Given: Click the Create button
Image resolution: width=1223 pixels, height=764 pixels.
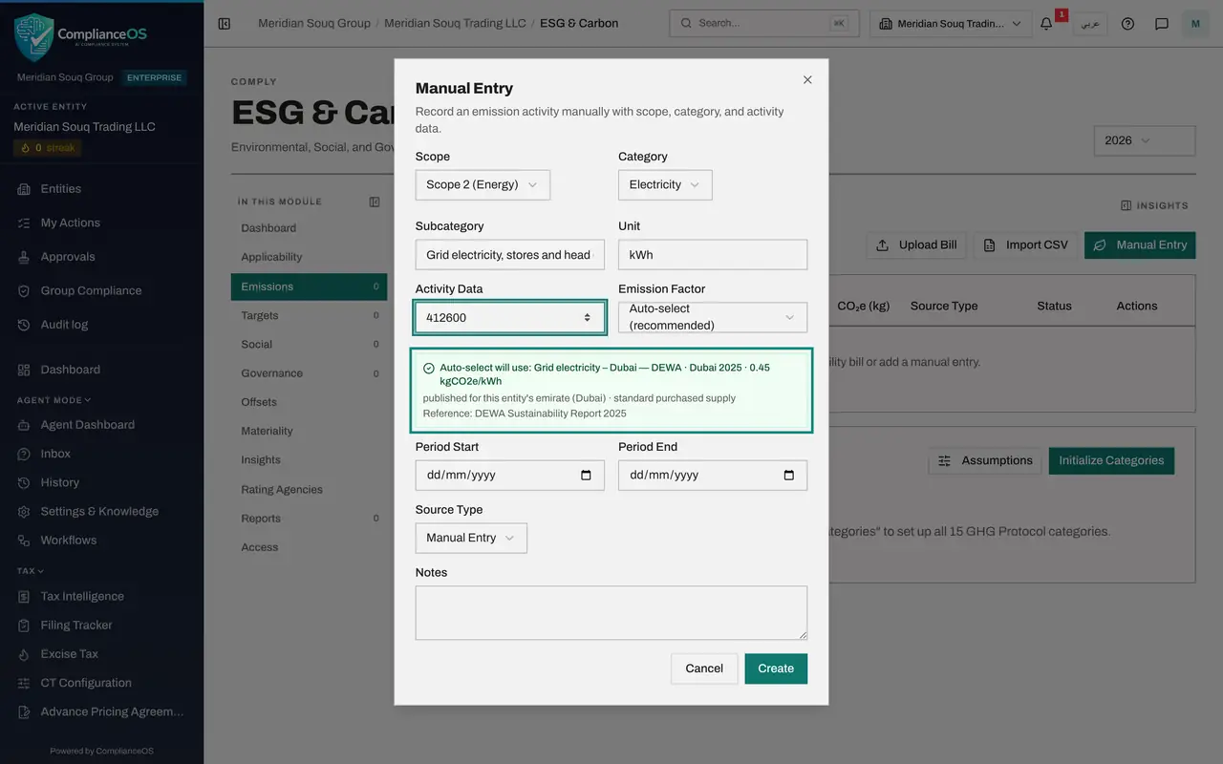Looking at the screenshot, I should (x=776, y=668).
